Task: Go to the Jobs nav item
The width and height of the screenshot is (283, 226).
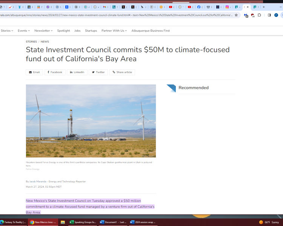Action: pyautogui.click(x=77, y=31)
